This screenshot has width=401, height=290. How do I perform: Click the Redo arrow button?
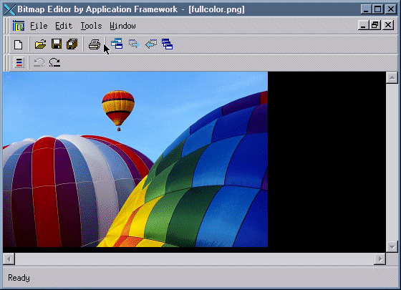(x=54, y=62)
